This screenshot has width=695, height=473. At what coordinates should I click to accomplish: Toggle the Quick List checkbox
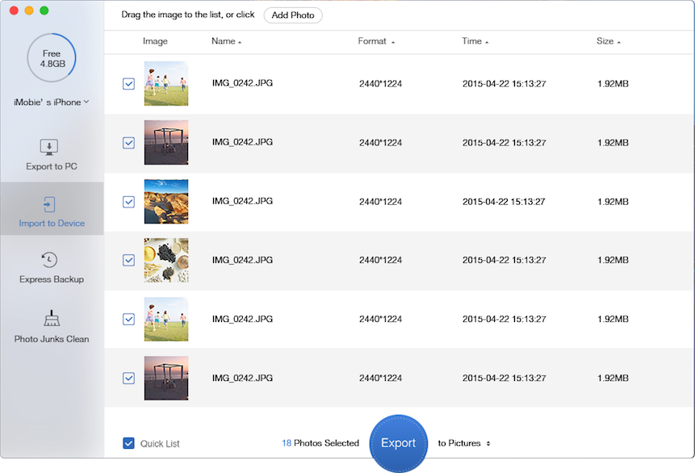128,443
